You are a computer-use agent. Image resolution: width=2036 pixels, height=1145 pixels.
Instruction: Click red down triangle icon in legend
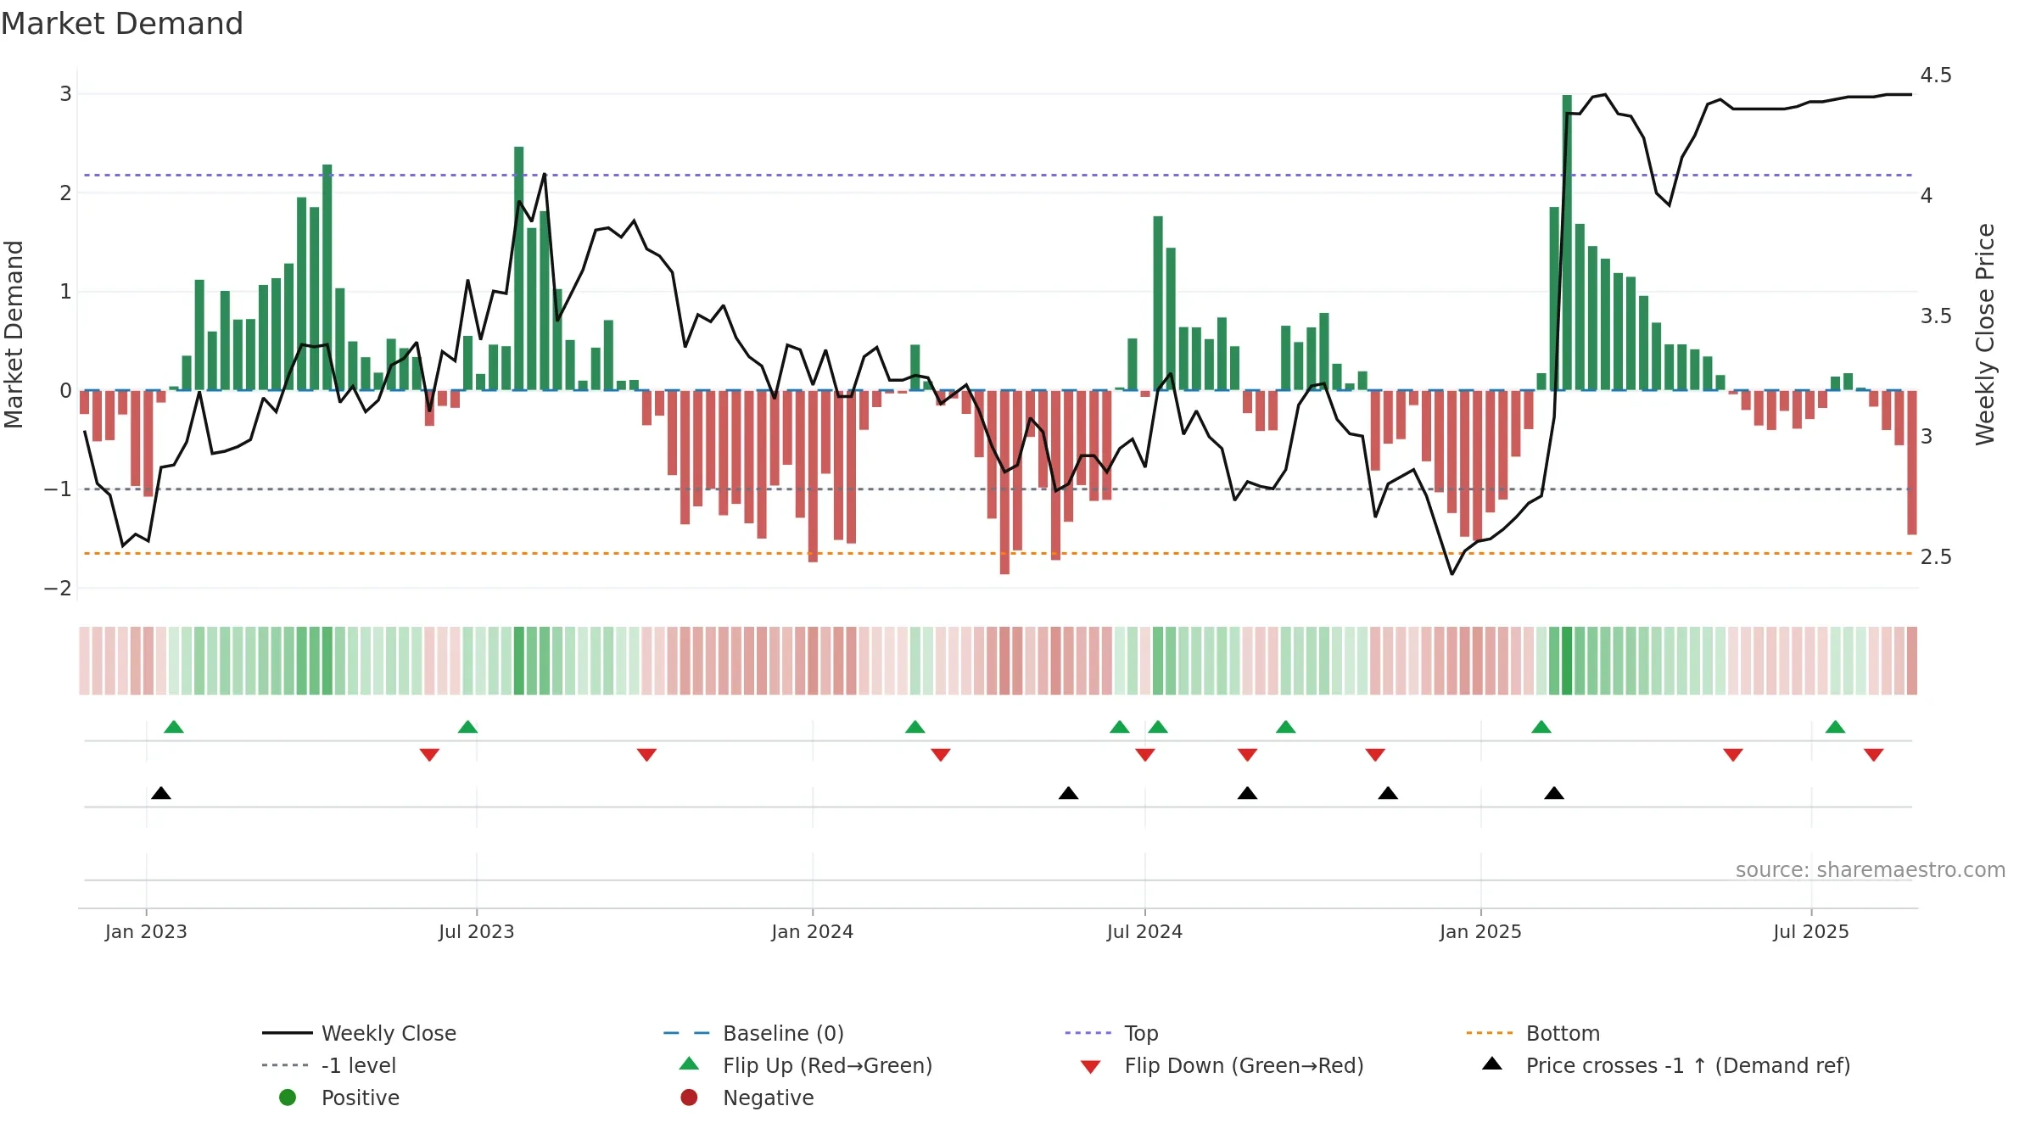click(1091, 1067)
